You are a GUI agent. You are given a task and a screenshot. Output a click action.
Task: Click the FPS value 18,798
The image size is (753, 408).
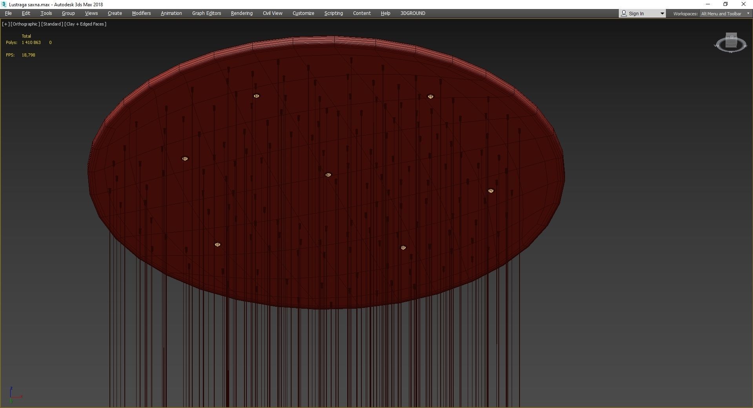29,55
